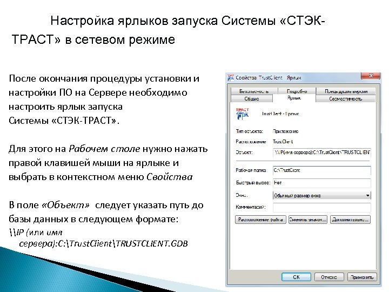Click the Отмена button
The height and width of the screenshot is (292, 389).
pos(329,277)
